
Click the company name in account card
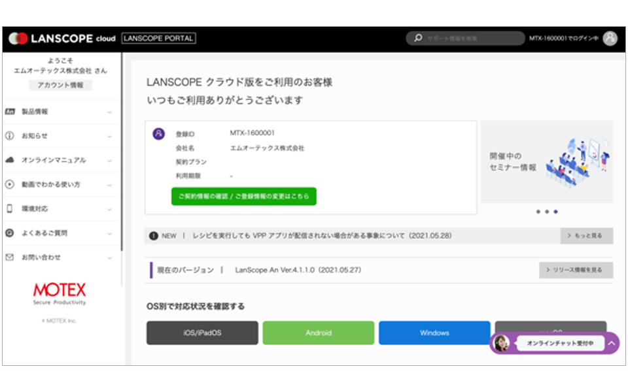click(x=267, y=148)
